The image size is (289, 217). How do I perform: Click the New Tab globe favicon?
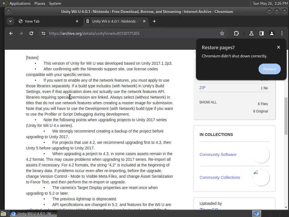point(21,21)
